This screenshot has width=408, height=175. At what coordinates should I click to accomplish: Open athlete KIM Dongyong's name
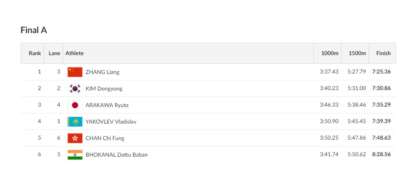point(104,89)
